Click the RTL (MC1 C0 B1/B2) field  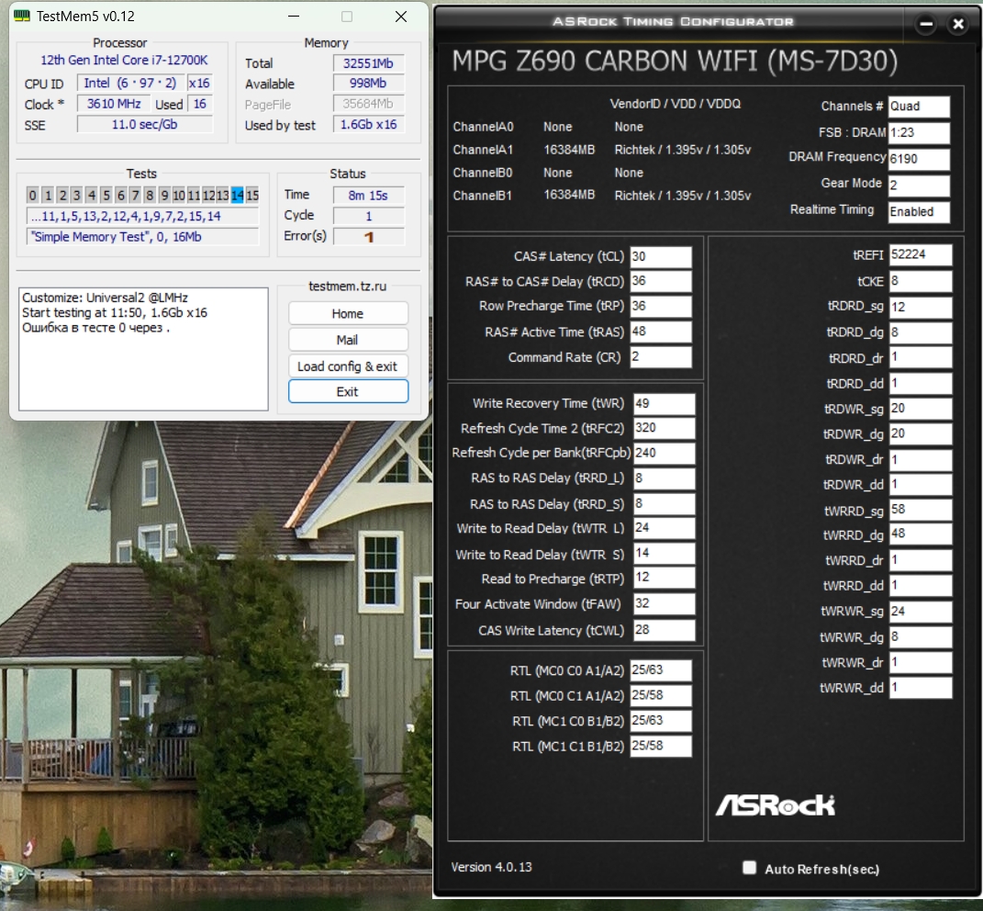click(x=661, y=720)
